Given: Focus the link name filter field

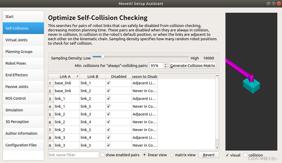Looking at the screenshot, I should pos(73,155).
